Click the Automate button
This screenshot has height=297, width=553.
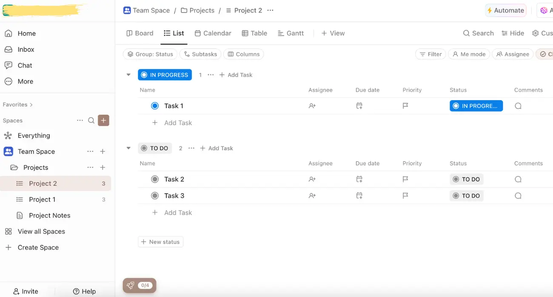505,11
